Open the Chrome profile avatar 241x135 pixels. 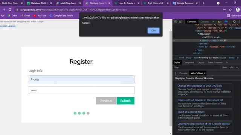click(238, 9)
